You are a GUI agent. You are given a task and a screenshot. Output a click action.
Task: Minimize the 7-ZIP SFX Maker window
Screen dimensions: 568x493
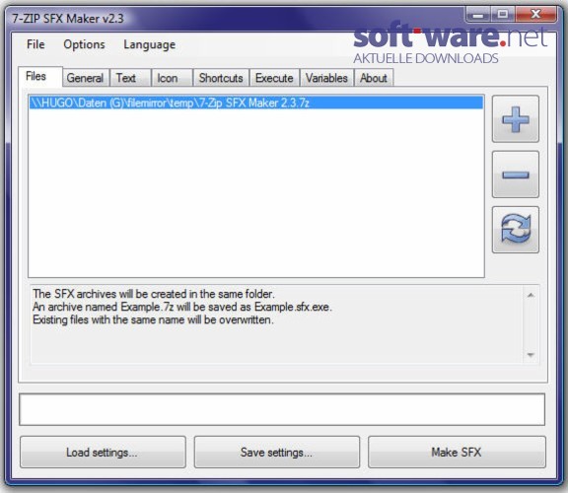(x=478, y=15)
